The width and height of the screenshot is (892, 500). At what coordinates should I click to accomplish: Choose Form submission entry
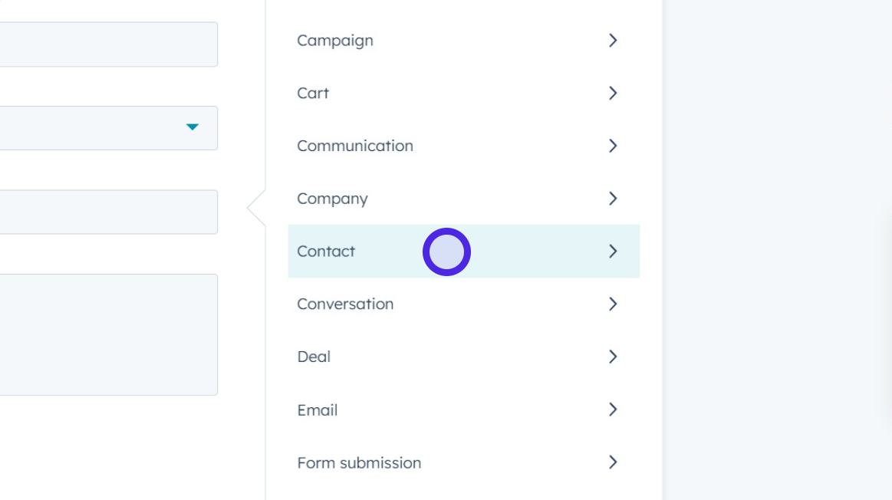359,463
